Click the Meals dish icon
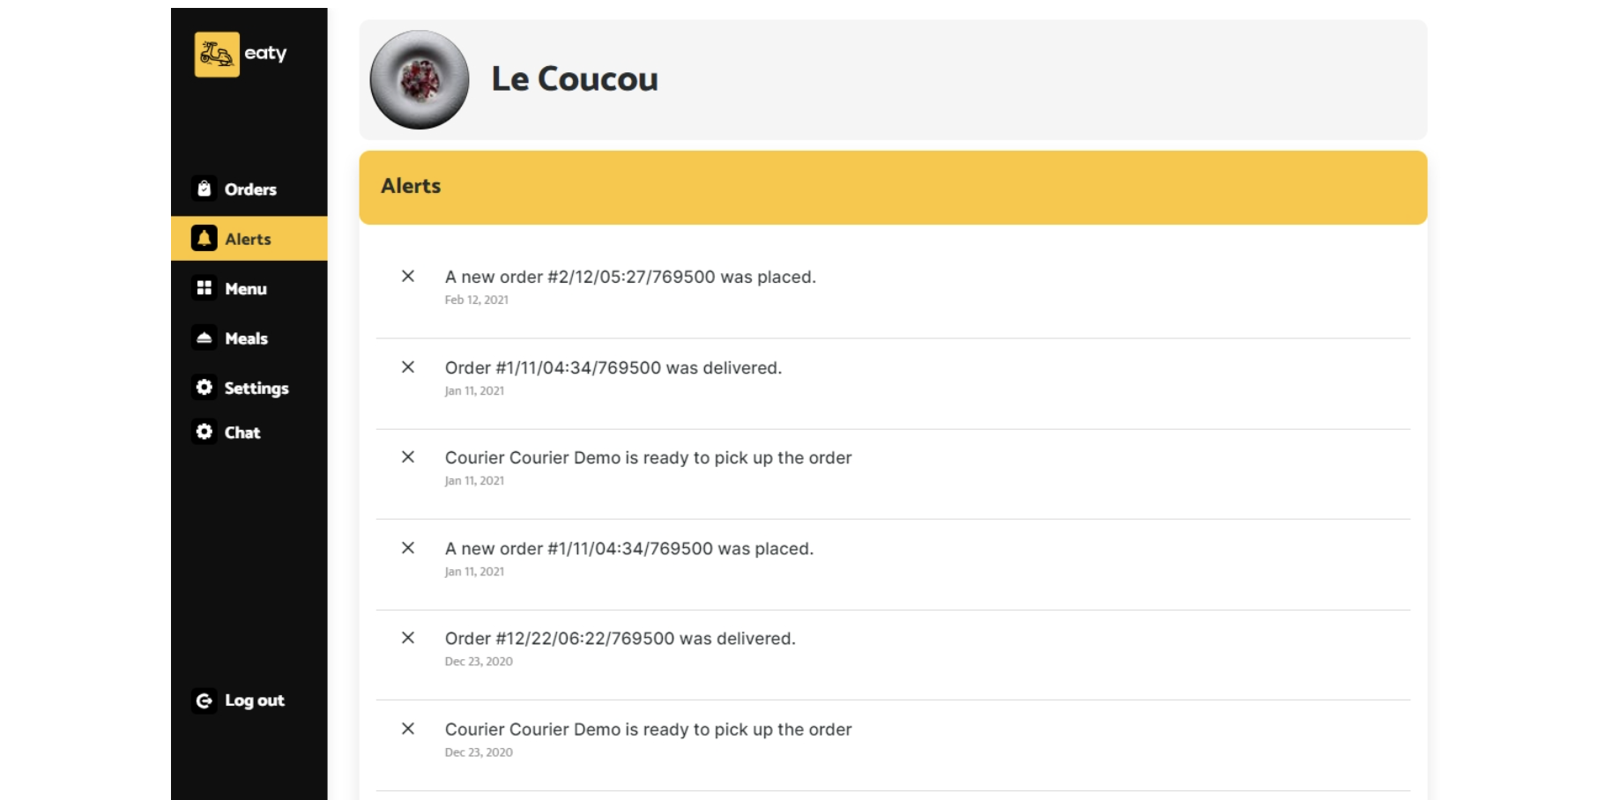The image size is (1613, 800). coord(204,338)
